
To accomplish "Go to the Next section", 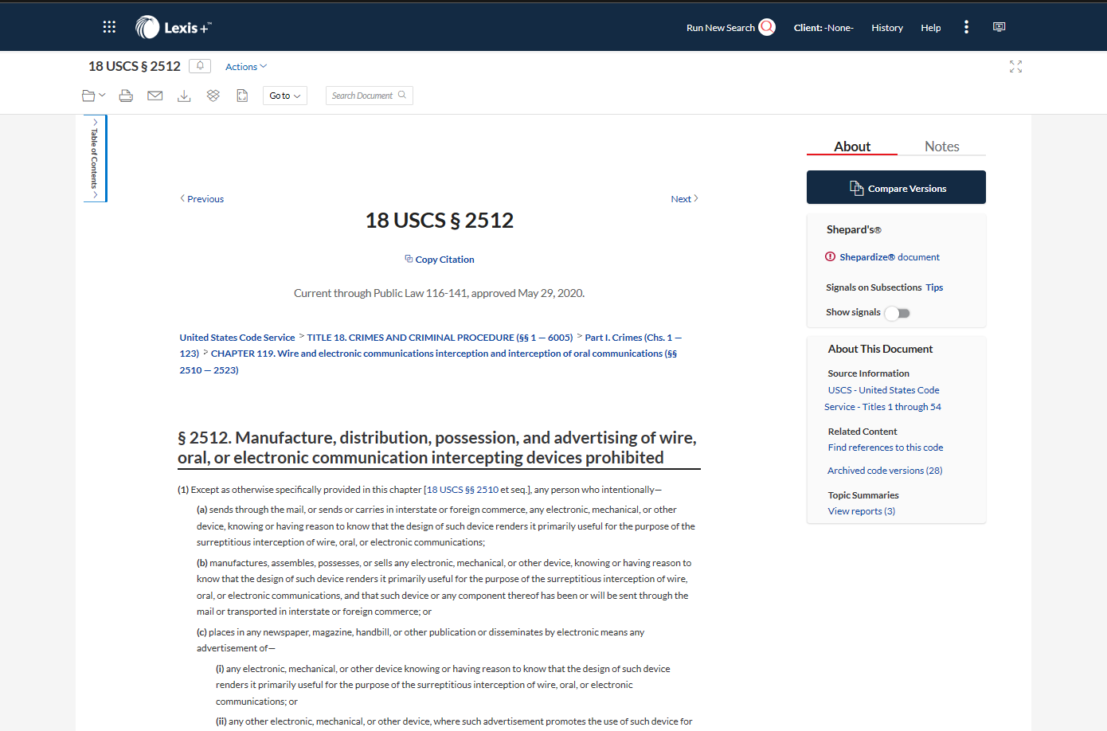I will coord(684,199).
